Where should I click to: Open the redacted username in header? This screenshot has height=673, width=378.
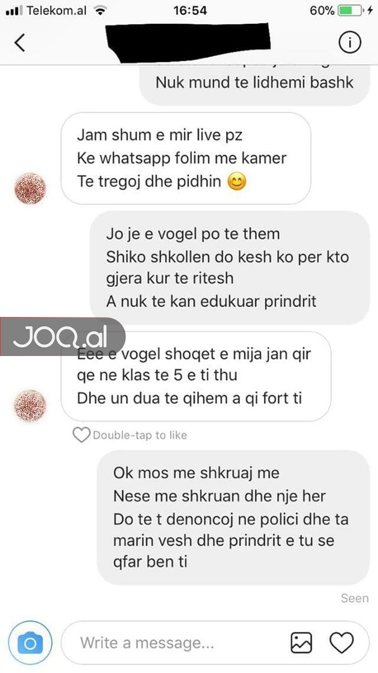pyautogui.click(x=187, y=42)
